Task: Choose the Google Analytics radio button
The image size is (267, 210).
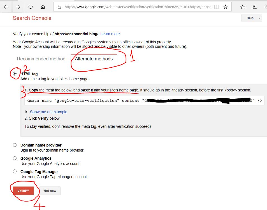Action: point(15,158)
